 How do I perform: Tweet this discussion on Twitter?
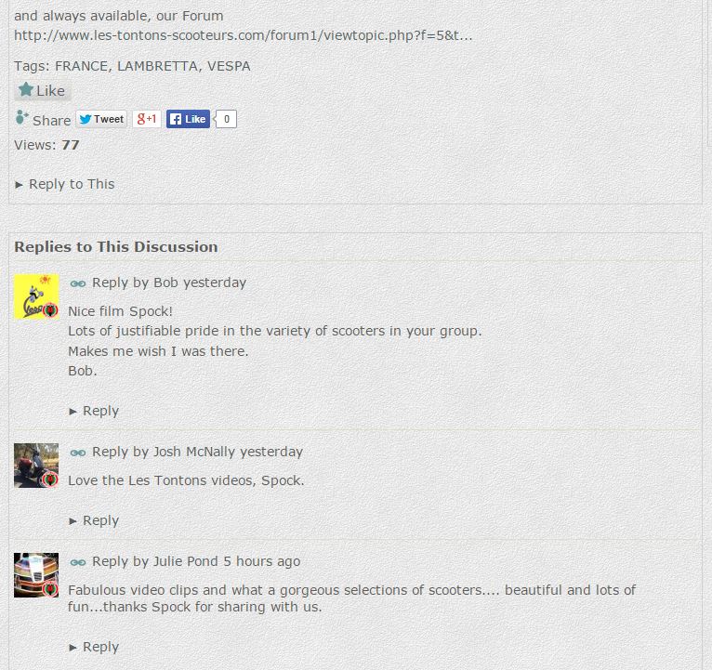(101, 119)
